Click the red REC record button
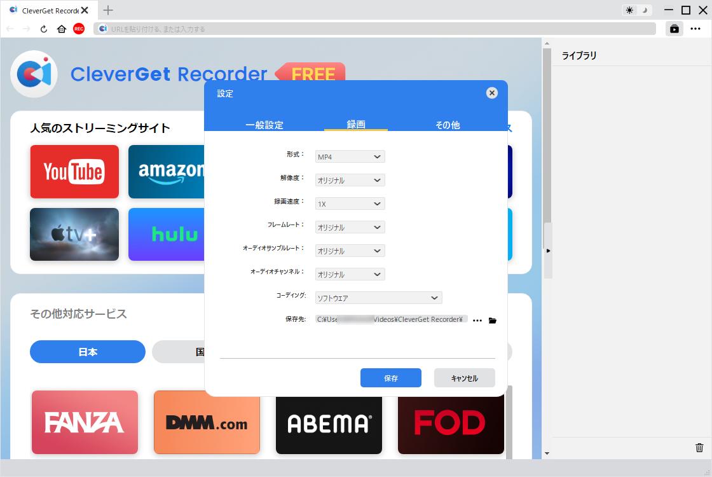The height and width of the screenshot is (477, 712). (x=79, y=29)
